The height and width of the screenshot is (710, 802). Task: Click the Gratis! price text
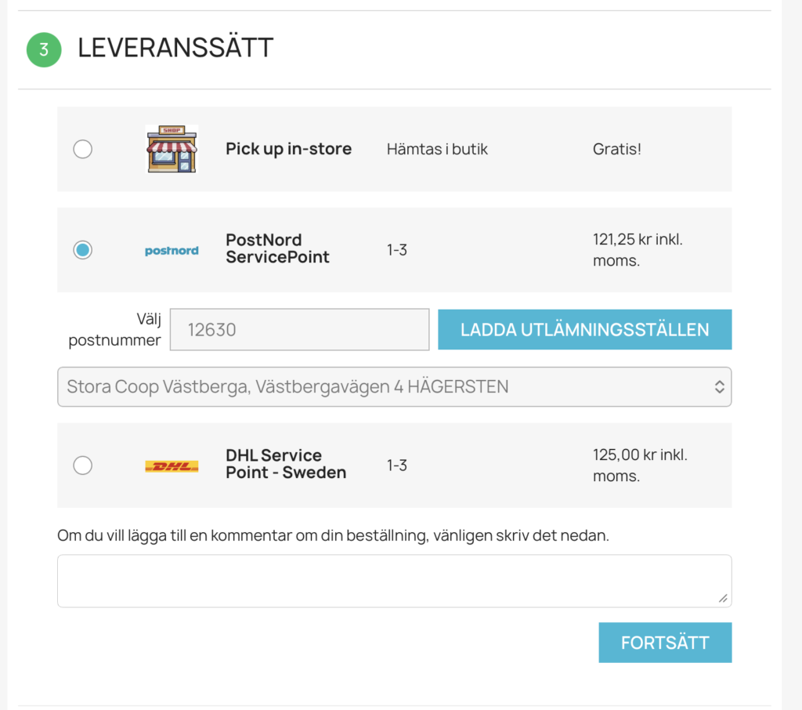(x=617, y=149)
